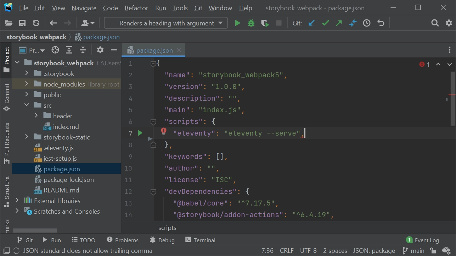This screenshot has width=456, height=256.
Task: Expand the .storybook folder
Action: 27,73
